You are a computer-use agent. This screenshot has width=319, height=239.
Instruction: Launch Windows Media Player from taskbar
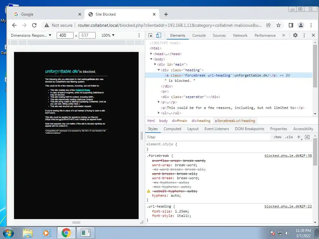[46, 233]
